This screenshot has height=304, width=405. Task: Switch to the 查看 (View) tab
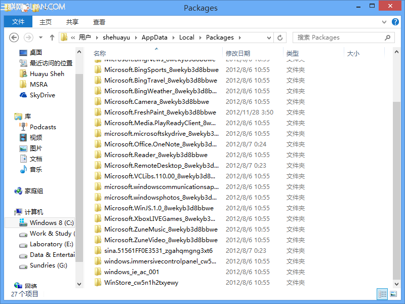[x=99, y=22]
